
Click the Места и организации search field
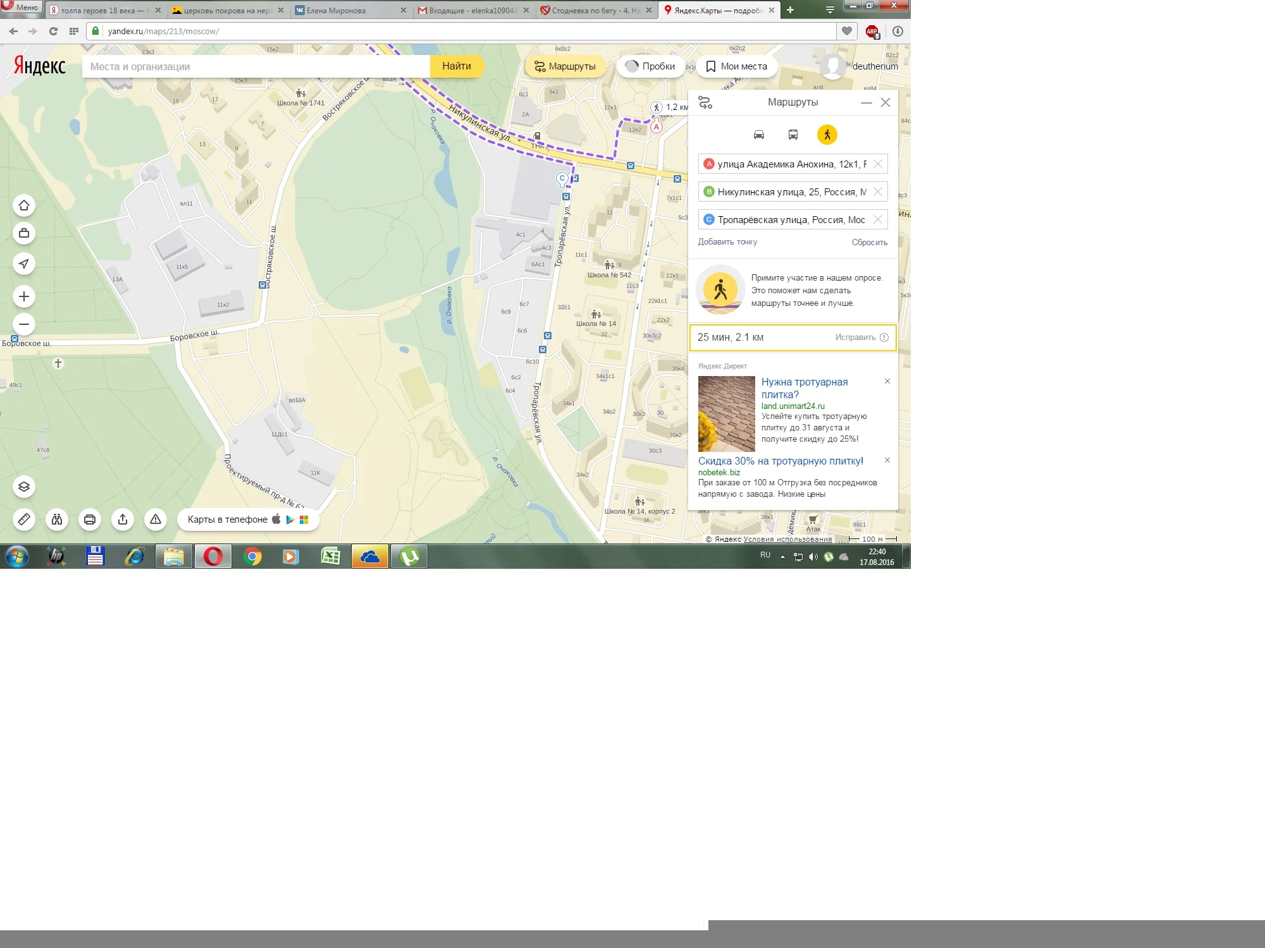(x=253, y=66)
